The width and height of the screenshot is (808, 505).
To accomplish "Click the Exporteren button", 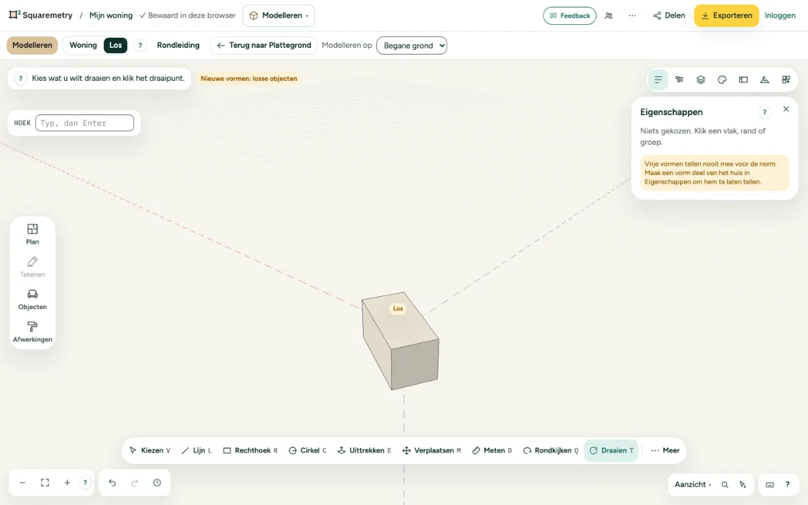I will click(727, 15).
